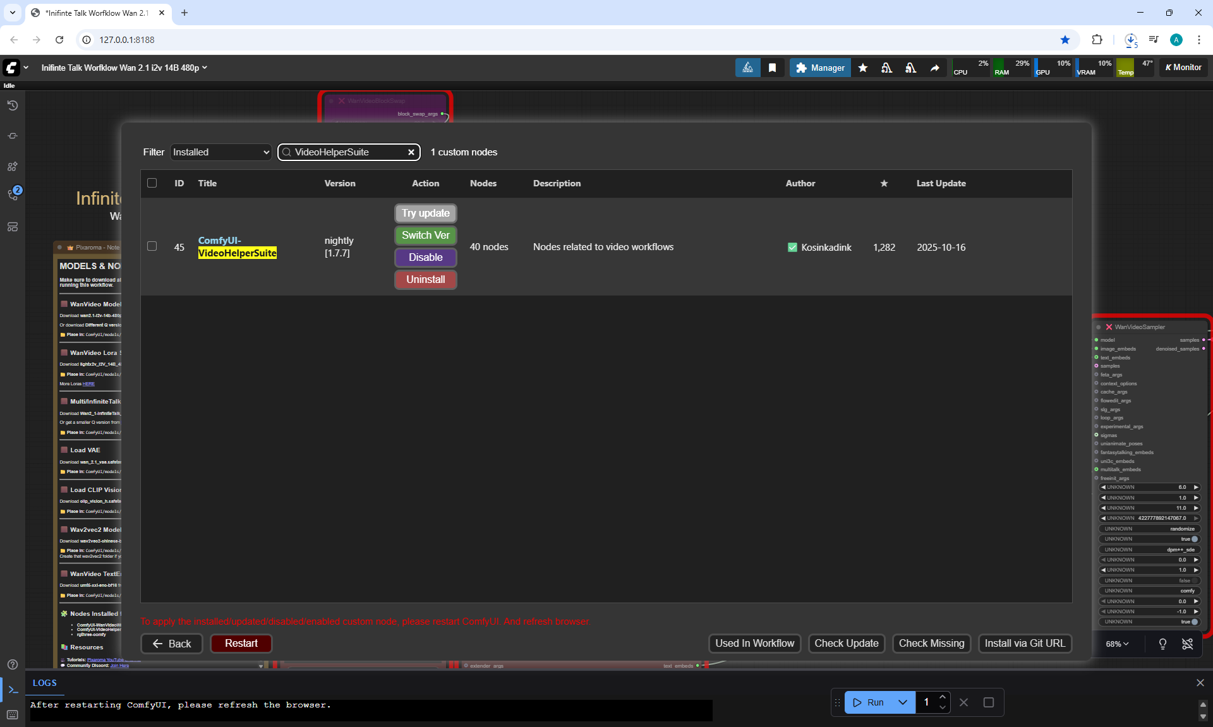Viewport: 1213px width, 727px height.
Task: Select the ComfyUI-VideoHelperSuite row checkbox
Action: click(152, 246)
